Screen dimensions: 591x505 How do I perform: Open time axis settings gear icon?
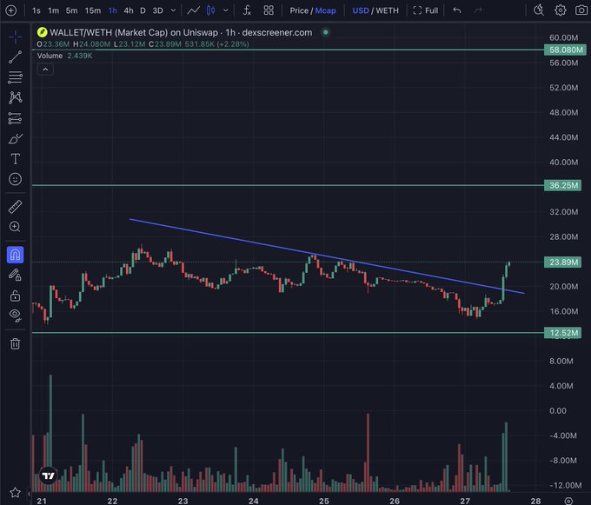tap(568, 501)
